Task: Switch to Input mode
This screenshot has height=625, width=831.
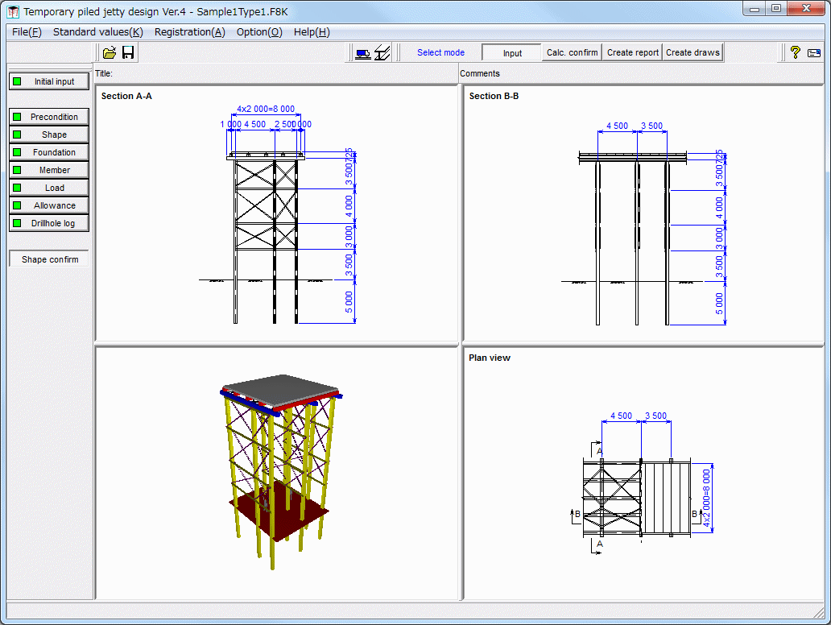Action: click(512, 53)
